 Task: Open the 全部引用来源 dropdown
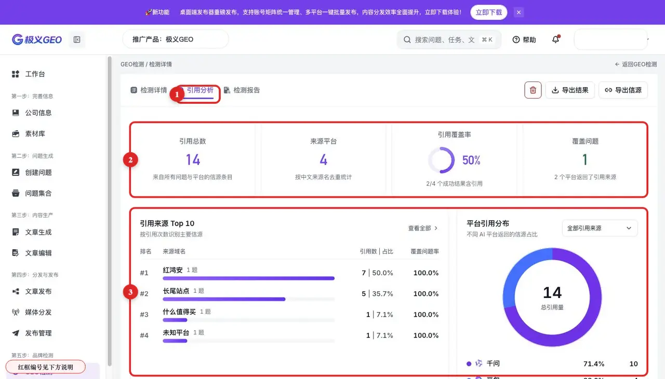(600, 228)
